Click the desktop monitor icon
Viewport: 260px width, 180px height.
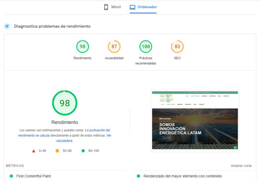point(133,7)
